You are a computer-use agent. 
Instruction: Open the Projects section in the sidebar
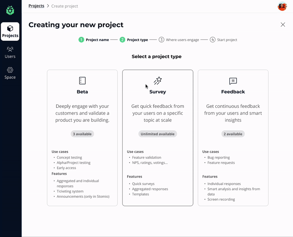[x=10, y=32]
